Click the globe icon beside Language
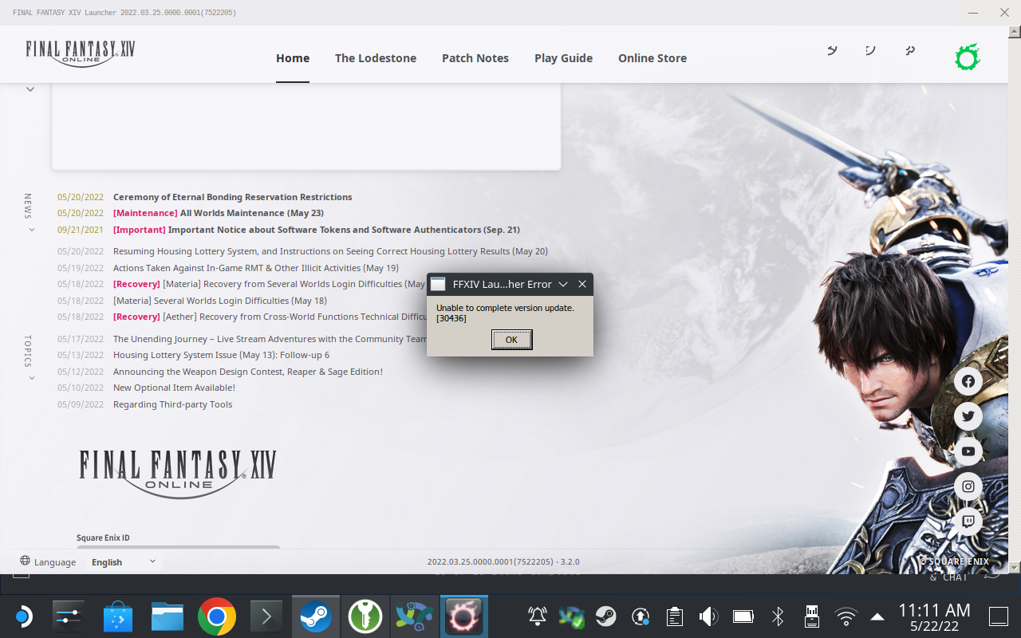The height and width of the screenshot is (638, 1021). 26,561
